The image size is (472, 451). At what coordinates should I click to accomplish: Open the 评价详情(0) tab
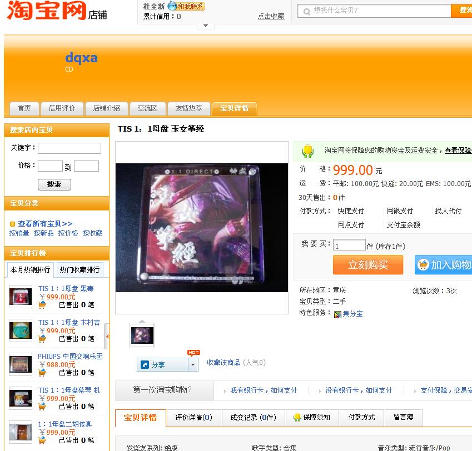click(x=194, y=418)
